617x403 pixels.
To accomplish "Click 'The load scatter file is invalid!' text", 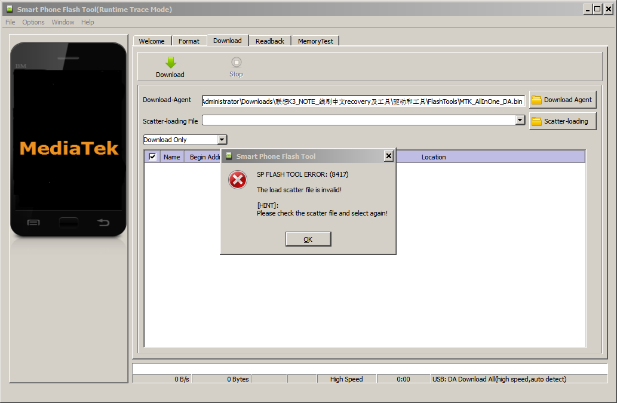I will click(x=299, y=190).
